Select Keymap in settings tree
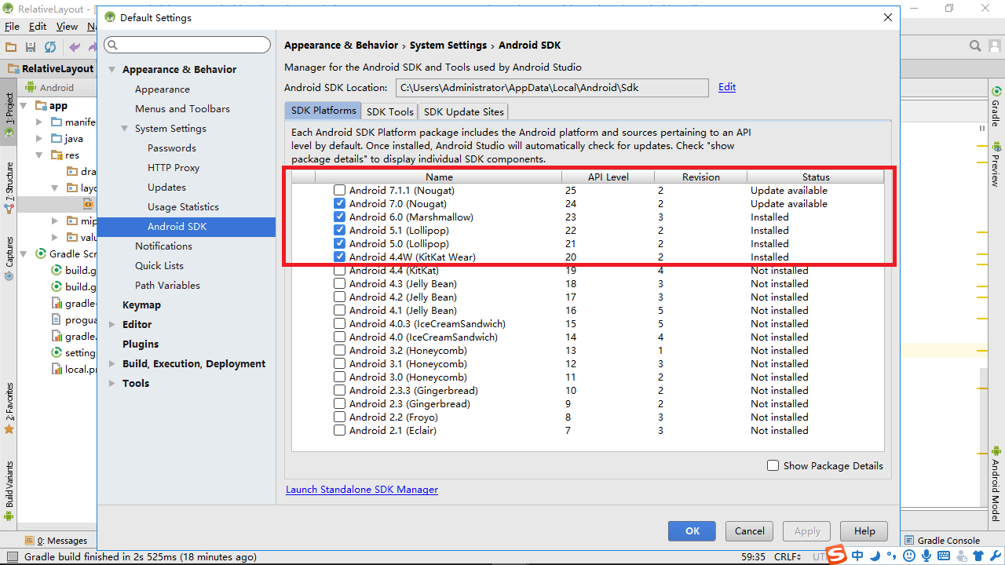Image resolution: width=1005 pixels, height=565 pixels. (x=141, y=304)
